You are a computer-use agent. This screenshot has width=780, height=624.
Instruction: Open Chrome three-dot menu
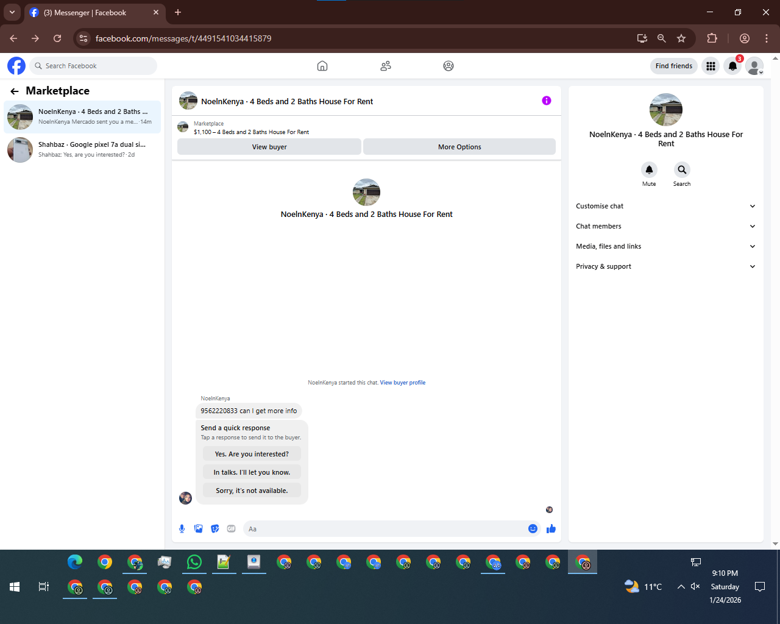767,38
